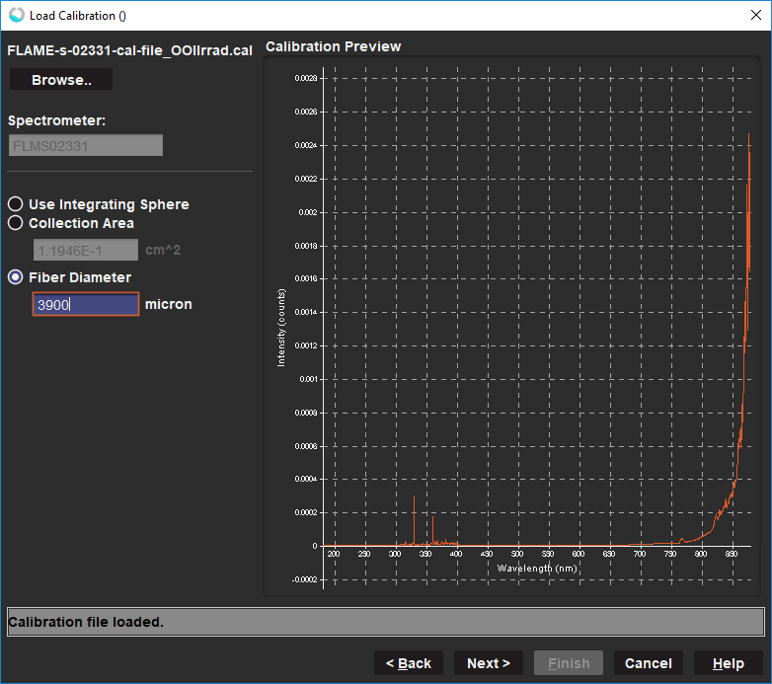Image resolution: width=772 pixels, height=684 pixels.
Task: Click the application icon in title bar
Action: pyautogui.click(x=16, y=15)
